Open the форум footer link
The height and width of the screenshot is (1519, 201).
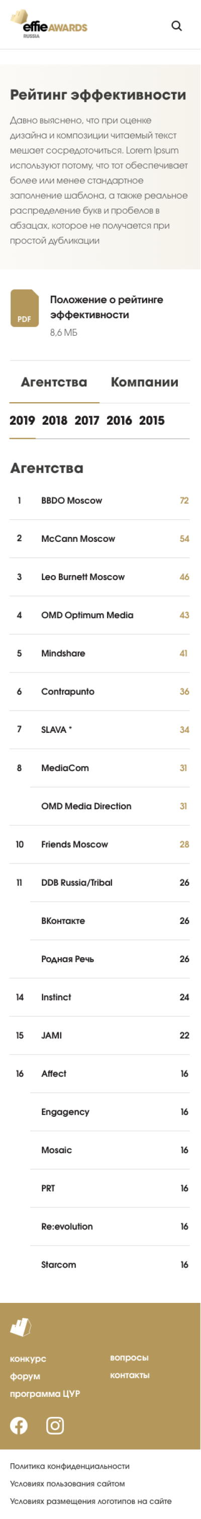(x=25, y=1376)
